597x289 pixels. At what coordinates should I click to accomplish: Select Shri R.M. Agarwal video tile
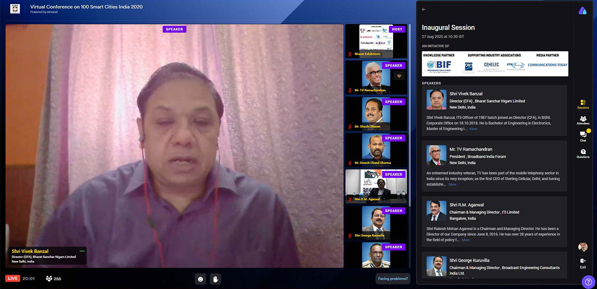coord(376,186)
